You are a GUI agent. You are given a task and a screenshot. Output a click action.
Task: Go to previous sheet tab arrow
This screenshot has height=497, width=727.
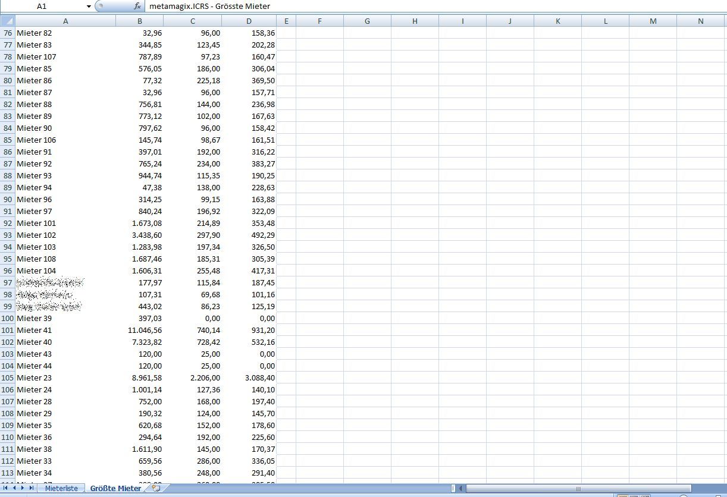14,488
